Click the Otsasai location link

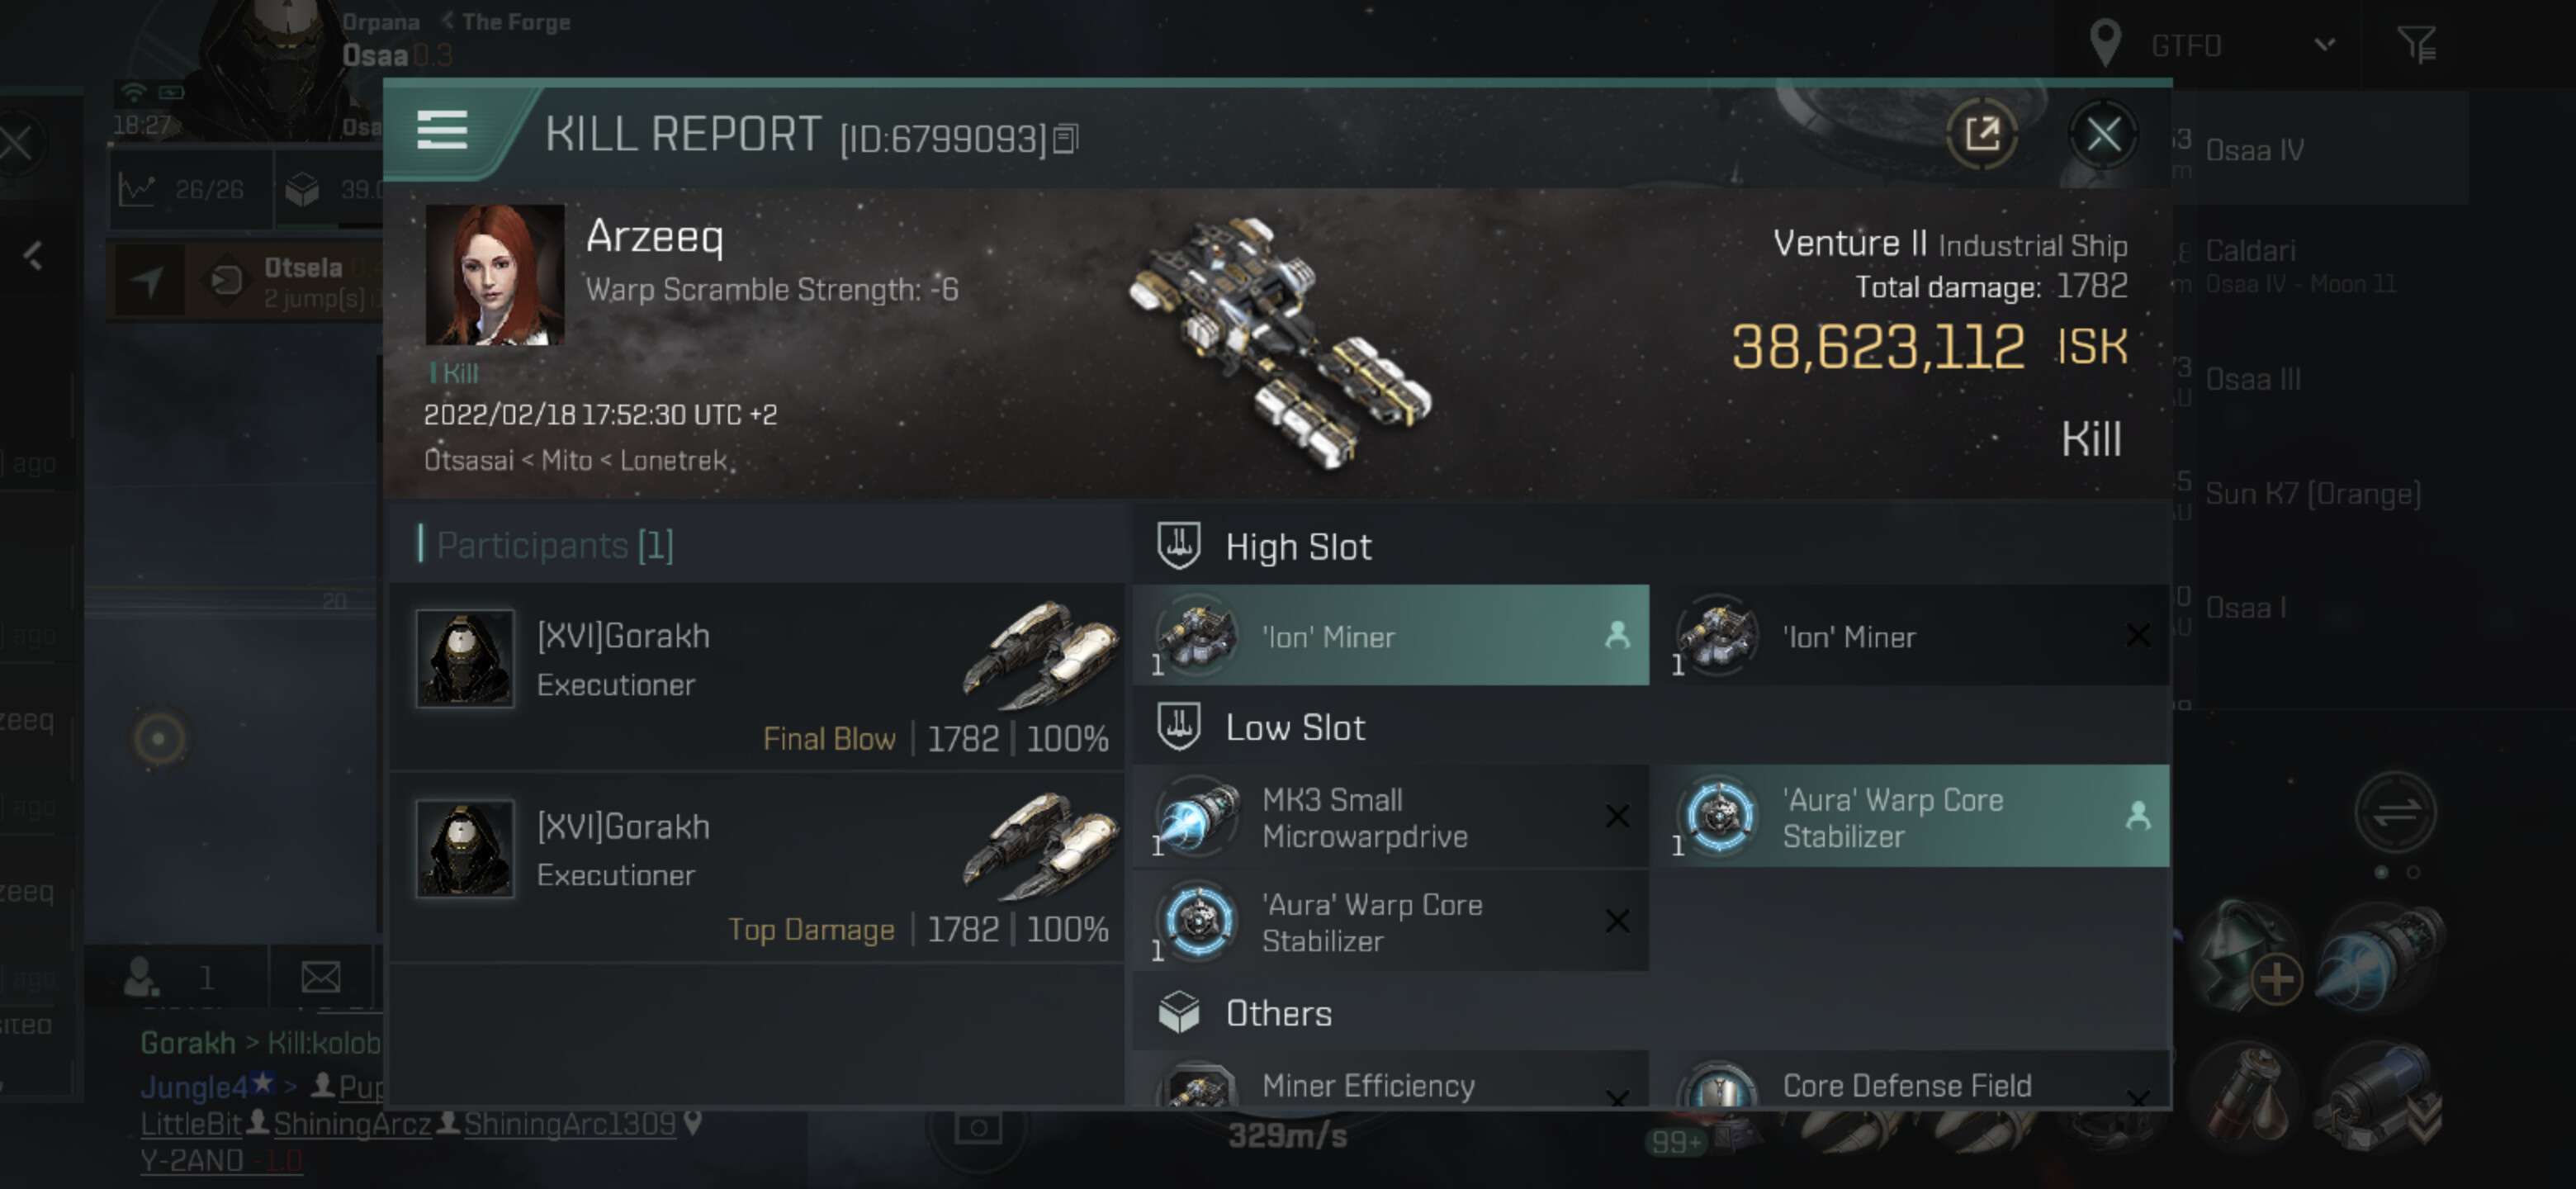[x=469, y=460]
